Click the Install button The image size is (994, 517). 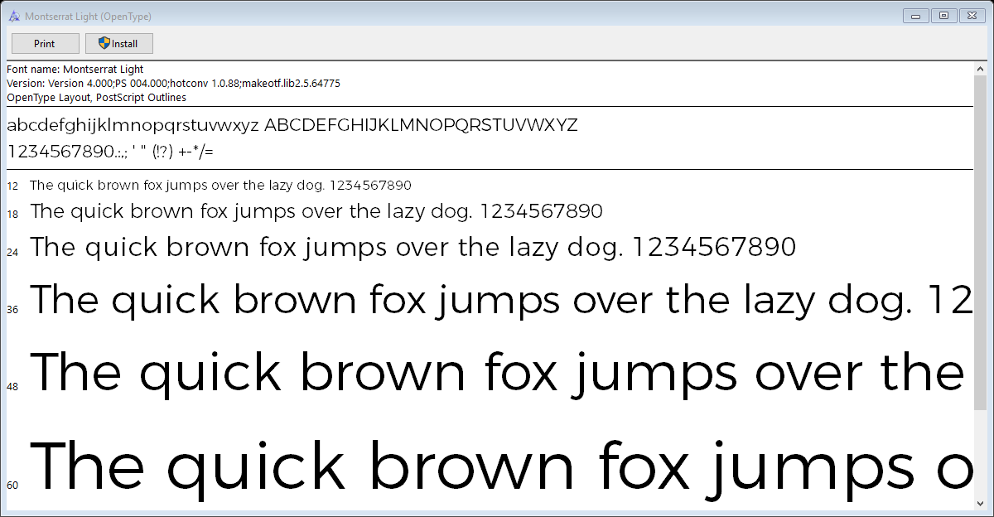point(119,44)
